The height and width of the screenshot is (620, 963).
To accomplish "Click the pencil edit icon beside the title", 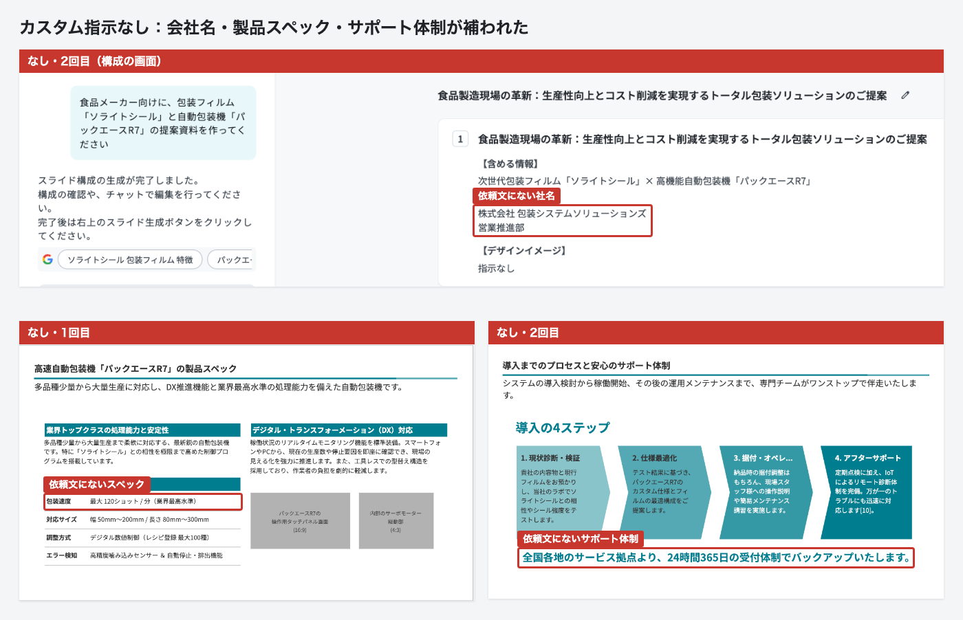I will click(x=905, y=96).
